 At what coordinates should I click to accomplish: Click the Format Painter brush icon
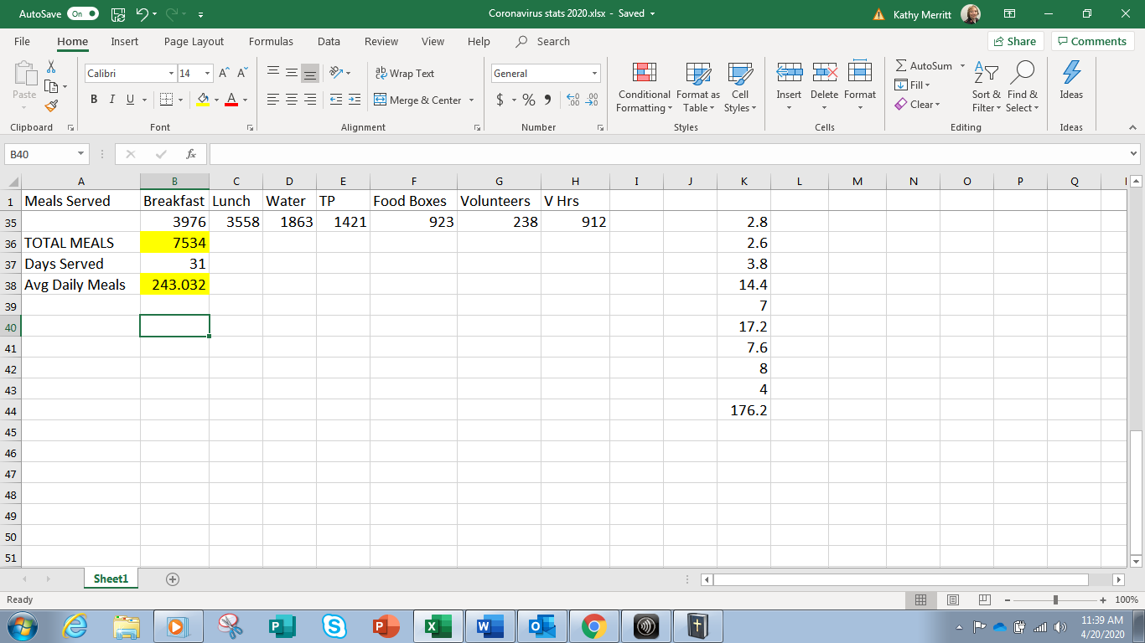point(51,106)
